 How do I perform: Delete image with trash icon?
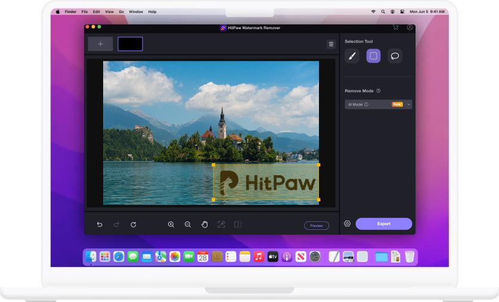coord(331,44)
